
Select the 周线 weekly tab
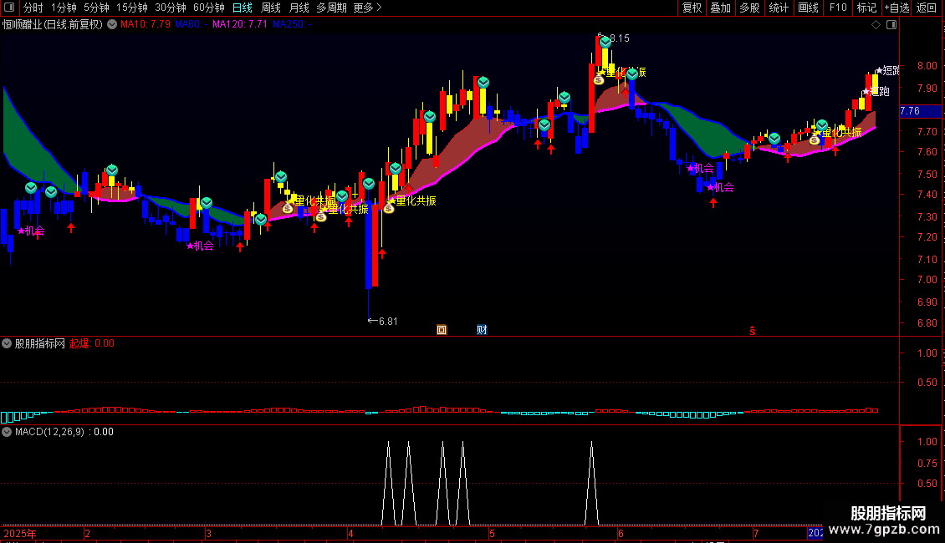(271, 8)
